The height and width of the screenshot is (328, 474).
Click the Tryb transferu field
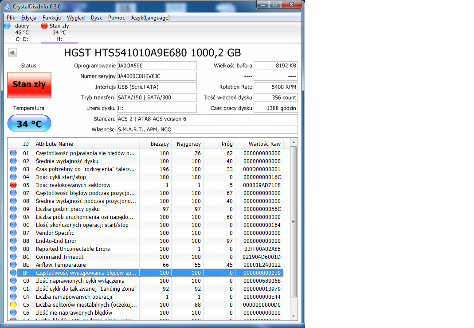tap(157, 98)
